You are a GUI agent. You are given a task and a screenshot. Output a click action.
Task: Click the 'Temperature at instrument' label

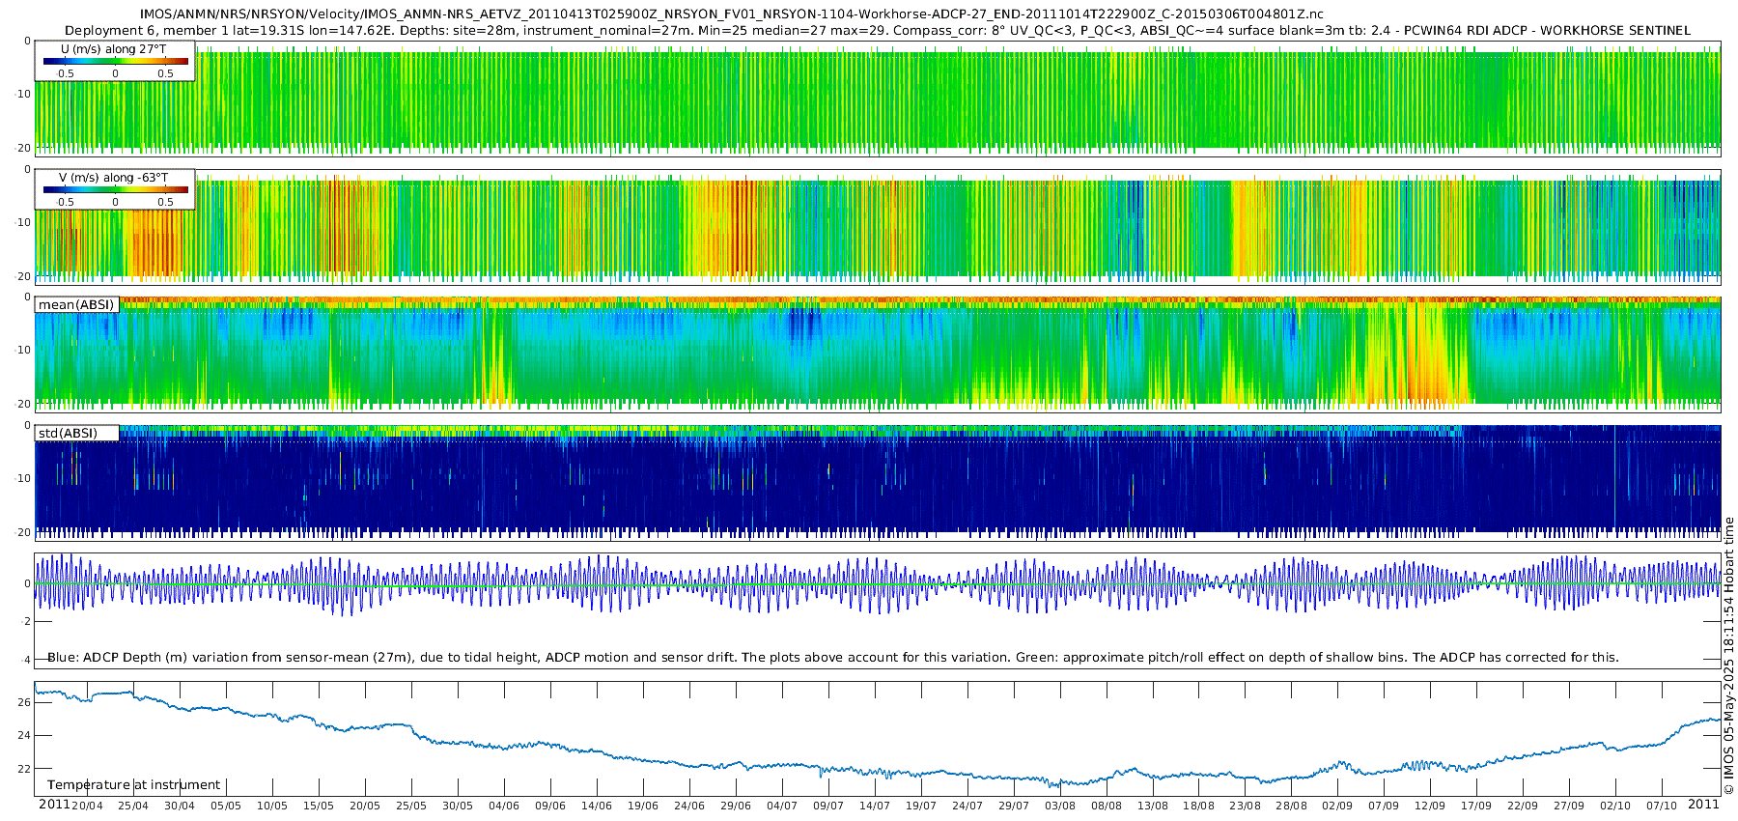(x=134, y=785)
